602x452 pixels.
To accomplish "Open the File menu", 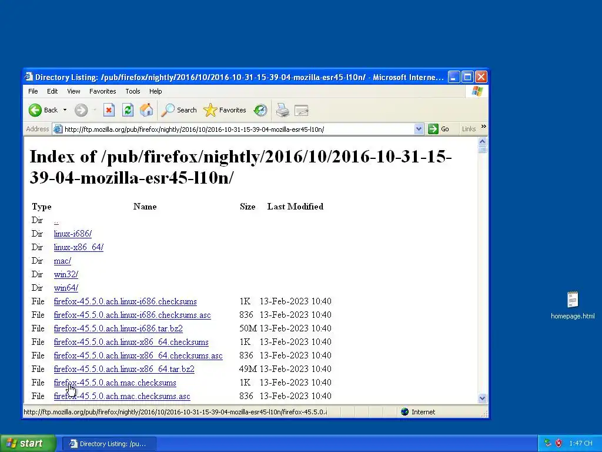I will pos(33,91).
